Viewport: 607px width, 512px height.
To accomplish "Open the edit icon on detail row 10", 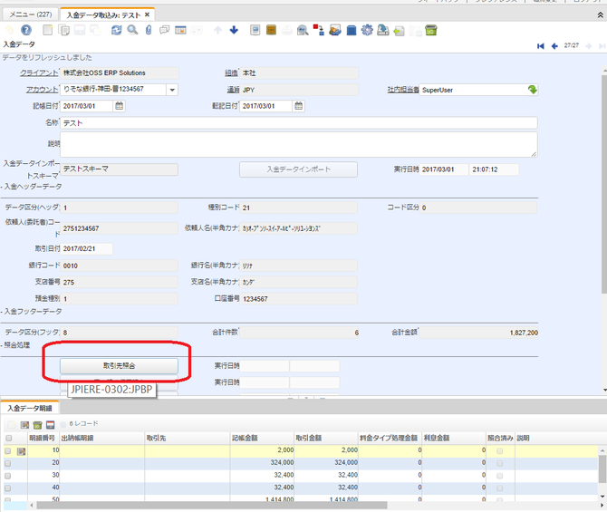I will 22,451.
